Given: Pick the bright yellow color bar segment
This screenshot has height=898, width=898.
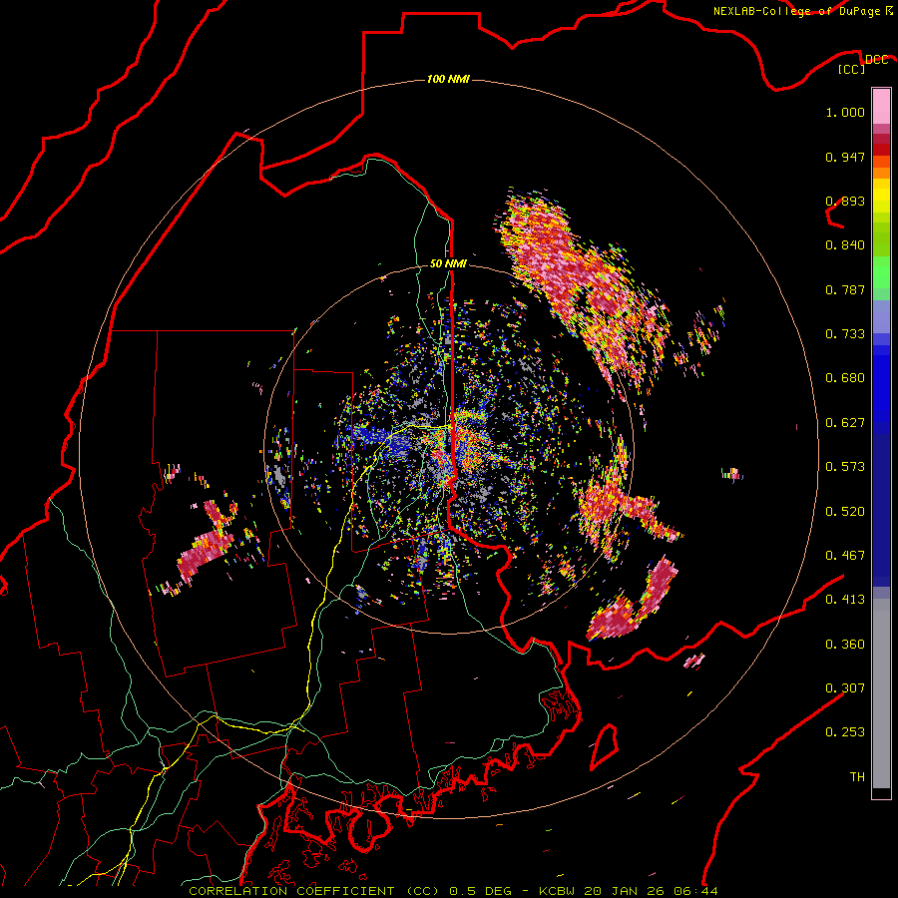Looking at the screenshot, I should click(x=881, y=196).
